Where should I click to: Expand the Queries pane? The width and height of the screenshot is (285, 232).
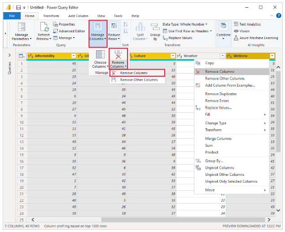(x=10, y=55)
